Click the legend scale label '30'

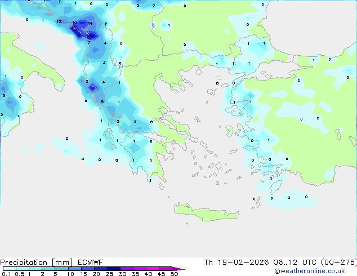pyautogui.click(x=122, y=274)
